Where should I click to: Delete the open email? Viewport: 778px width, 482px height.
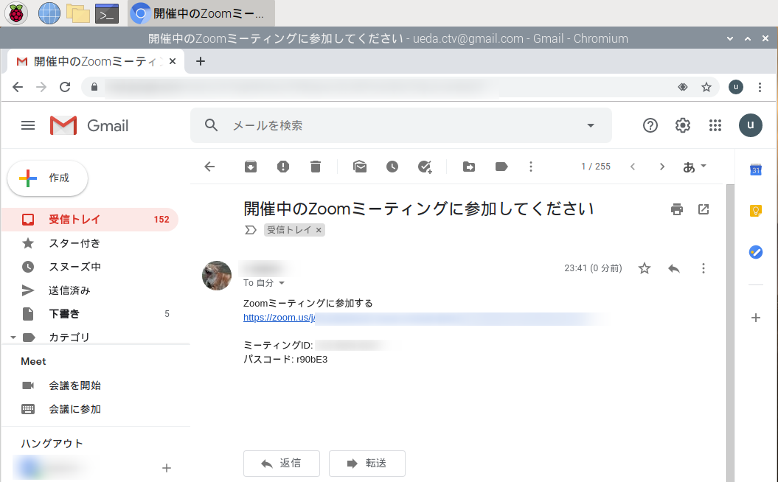315,167
